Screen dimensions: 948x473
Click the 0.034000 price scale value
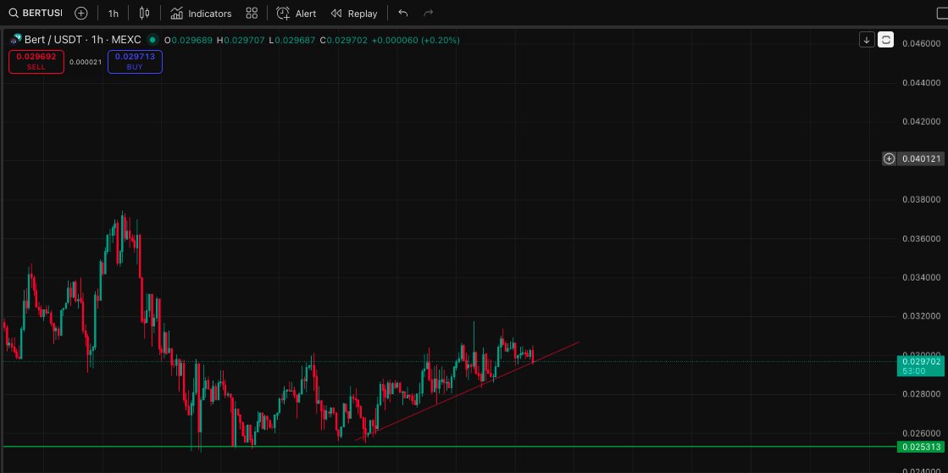click(x=922, y=278)
